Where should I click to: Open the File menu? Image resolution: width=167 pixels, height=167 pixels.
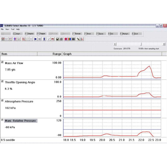(2, 29)
